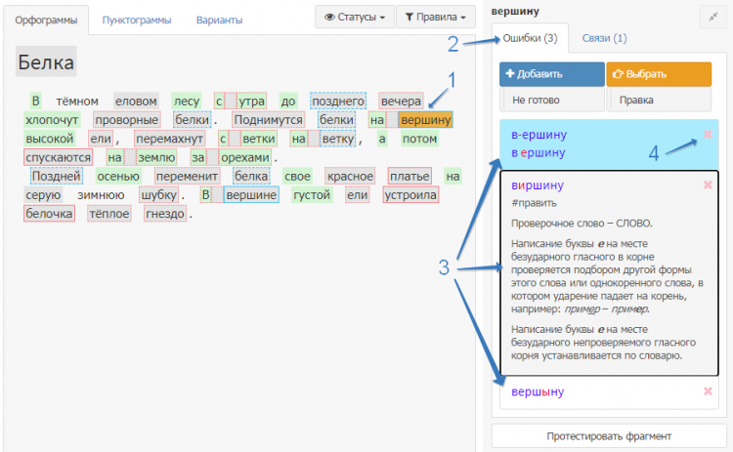Remove the вершыну error variant
The height and width of the screenshot is (452, 733).
707,391
